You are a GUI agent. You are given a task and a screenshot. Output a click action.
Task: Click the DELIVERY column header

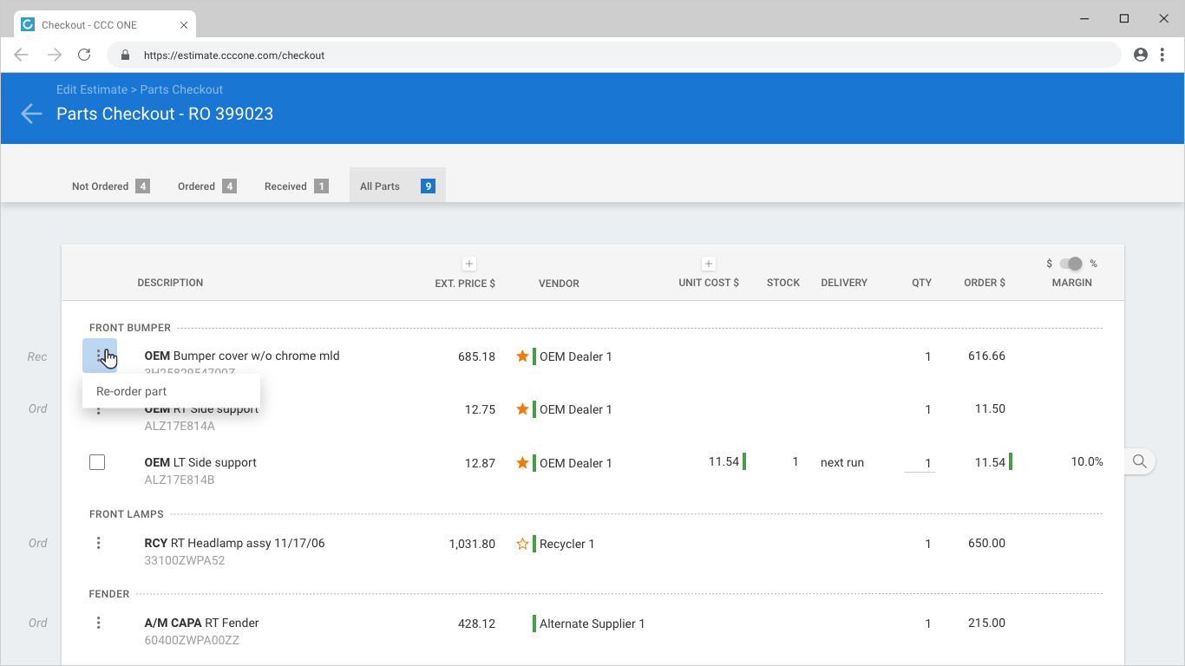[844, 283]
